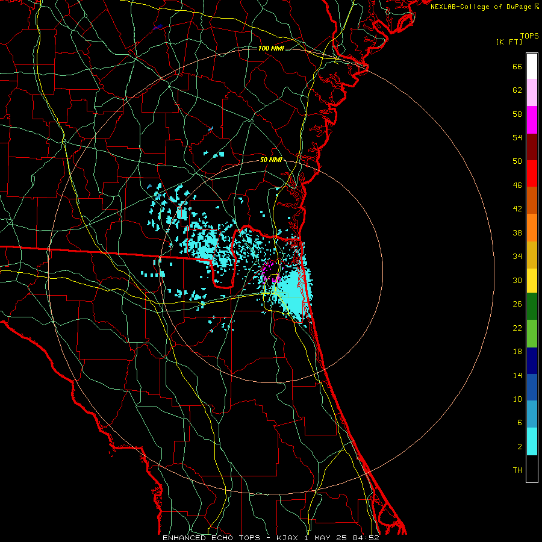Pick the bright red legend segment
The height and width of the screenshot is (542, 542).
point(532,173)
